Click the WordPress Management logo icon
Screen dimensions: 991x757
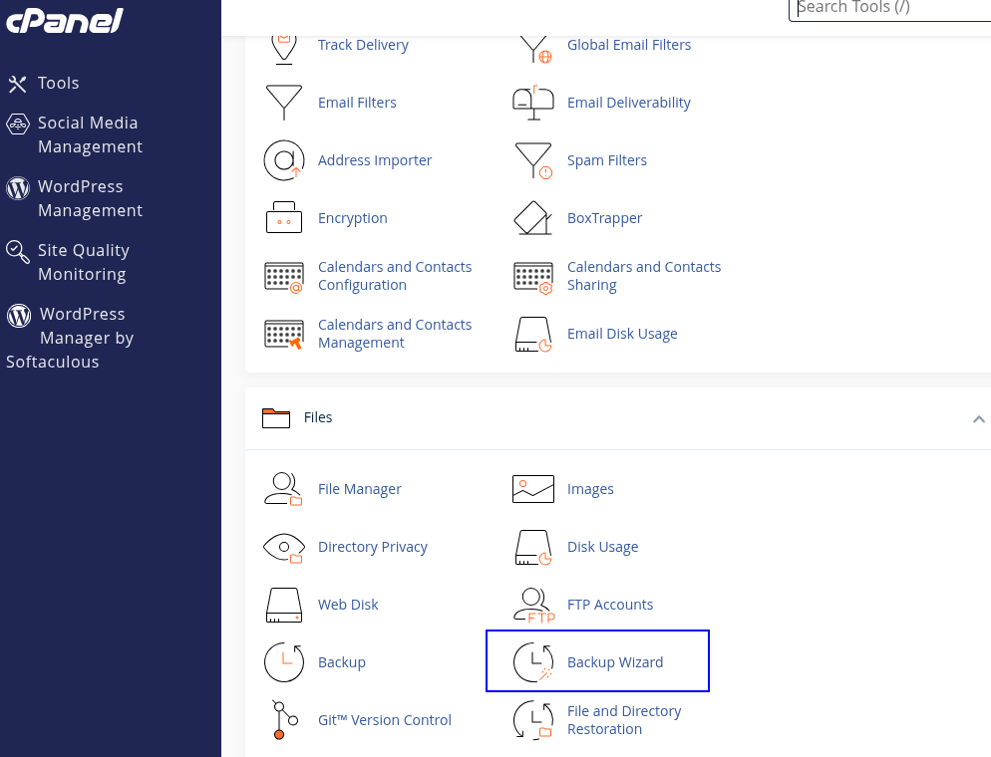tap(18, 187)
